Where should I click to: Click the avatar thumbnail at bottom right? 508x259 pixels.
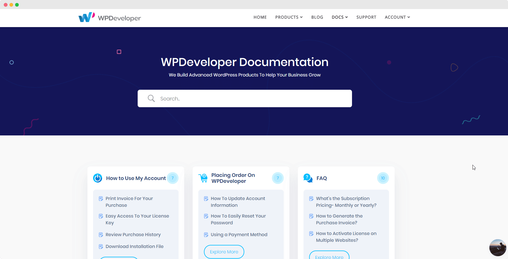tap(498, 247)
